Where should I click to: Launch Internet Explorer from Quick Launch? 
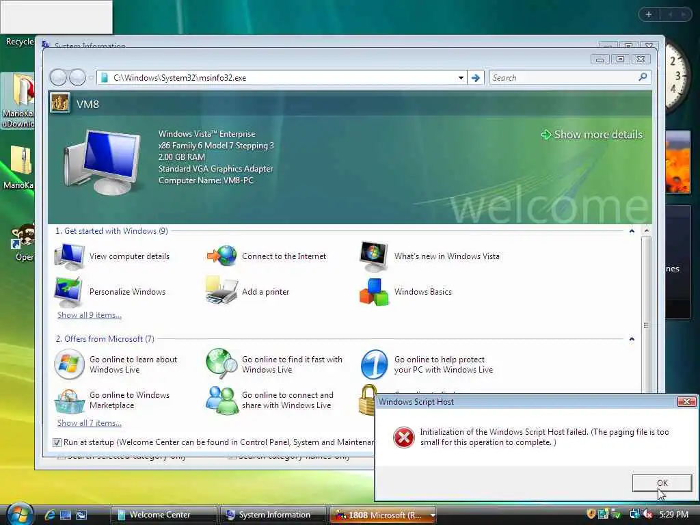49,515
